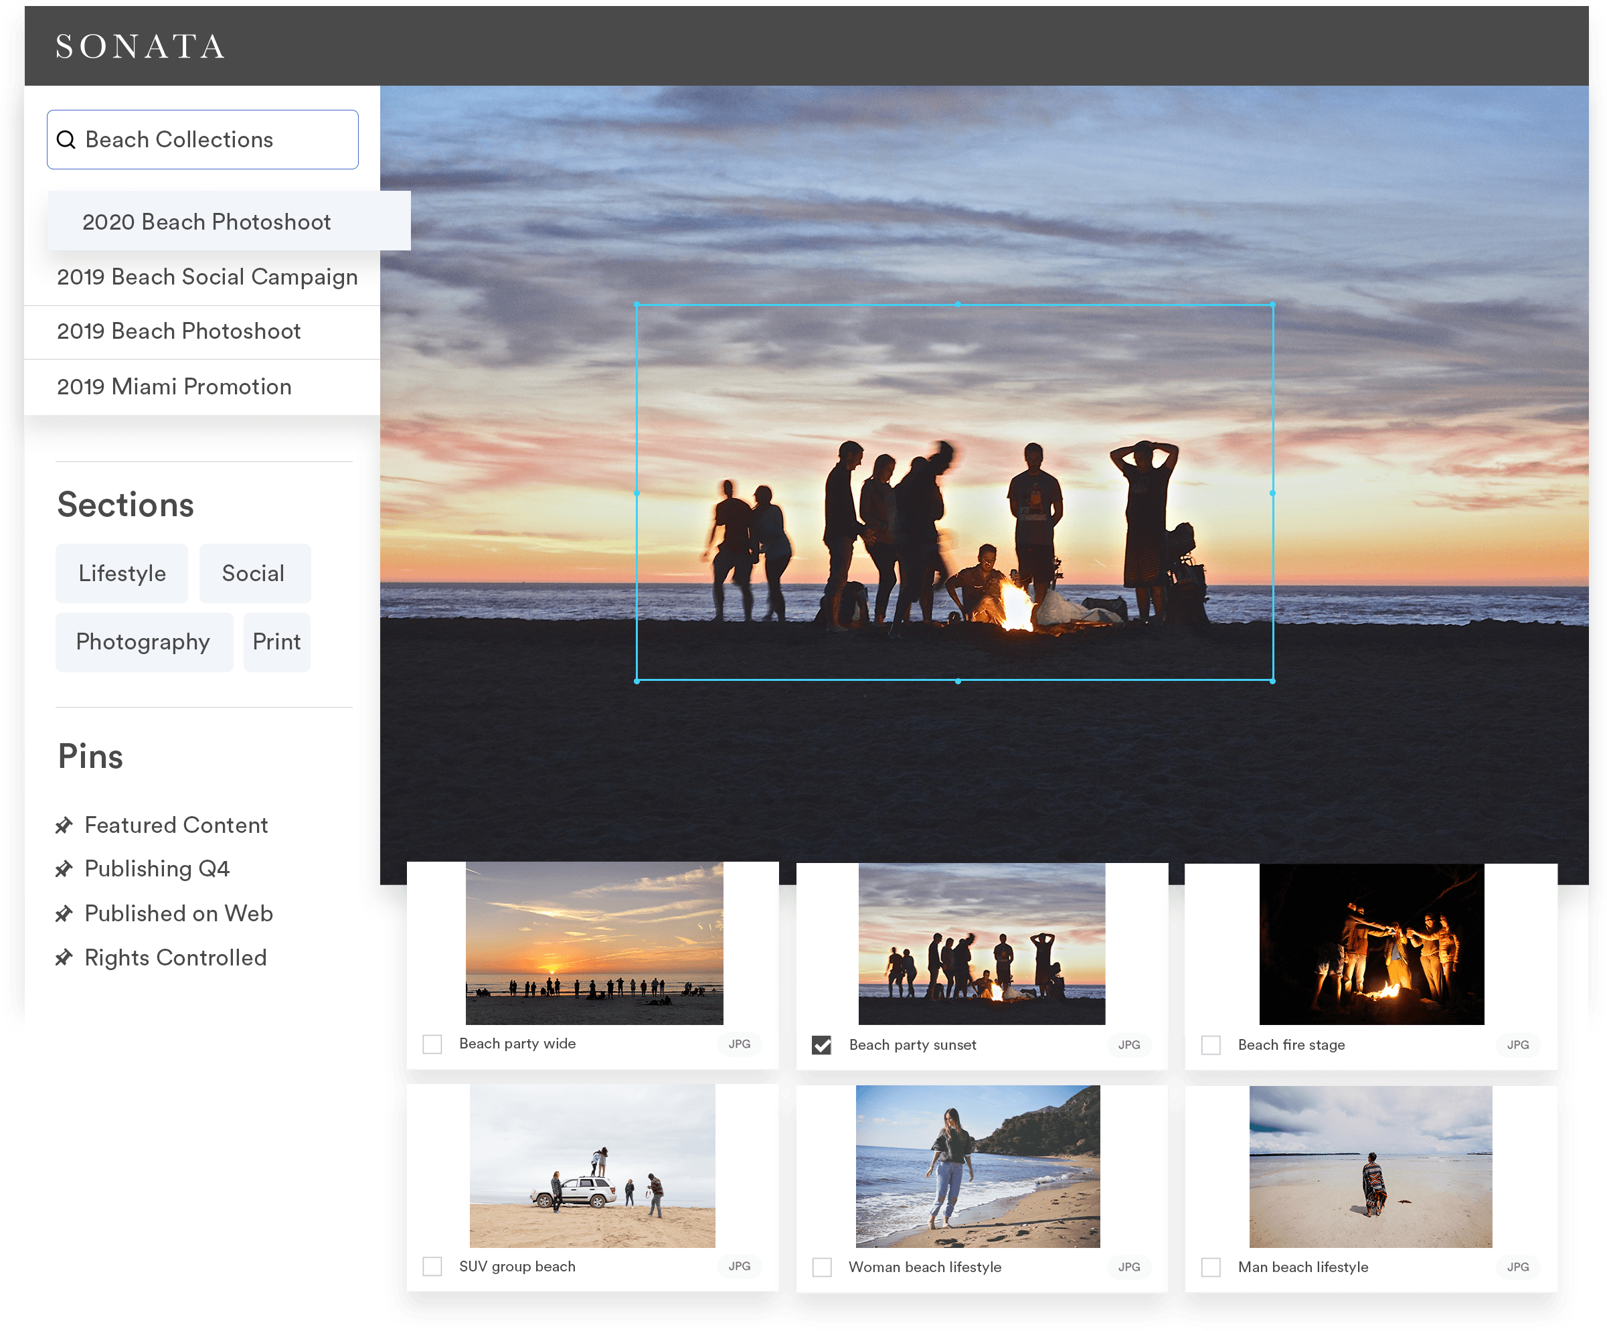Choose 2019 Beach Social Campaign suggestion

tap(207, 277)
